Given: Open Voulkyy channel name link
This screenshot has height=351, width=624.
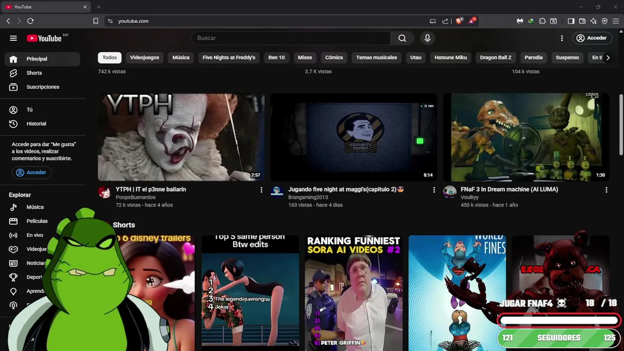Looking at the screenshot, I should pyautogui.click(x=469, y=197).
